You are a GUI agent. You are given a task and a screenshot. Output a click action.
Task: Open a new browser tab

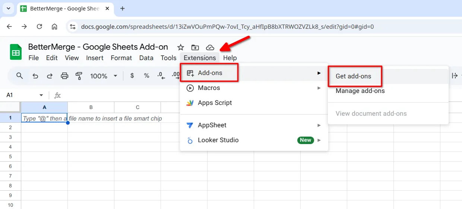point(123,9)
